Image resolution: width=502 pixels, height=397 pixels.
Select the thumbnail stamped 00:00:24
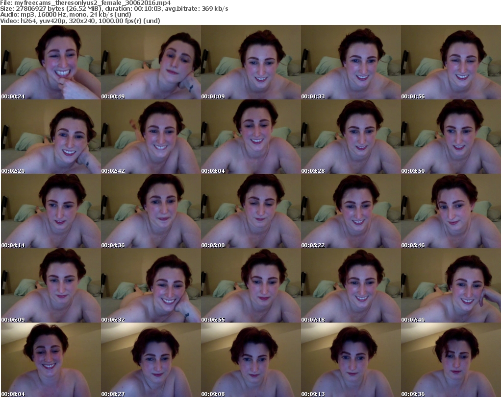(x=51, y=62)
